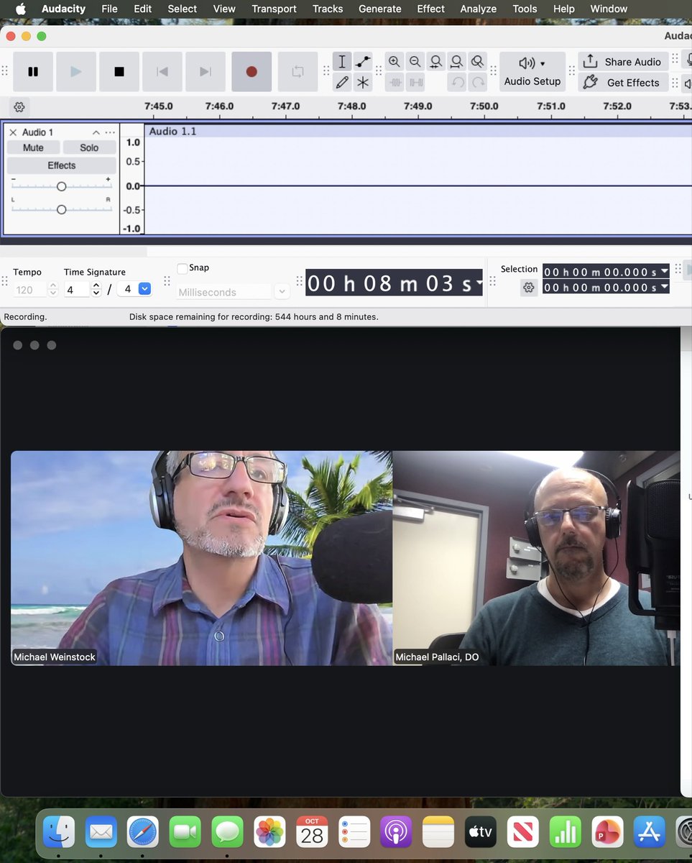Solo the Audio 1 track
The height and width of the screenshot is (863, 692).
[88, 147]
